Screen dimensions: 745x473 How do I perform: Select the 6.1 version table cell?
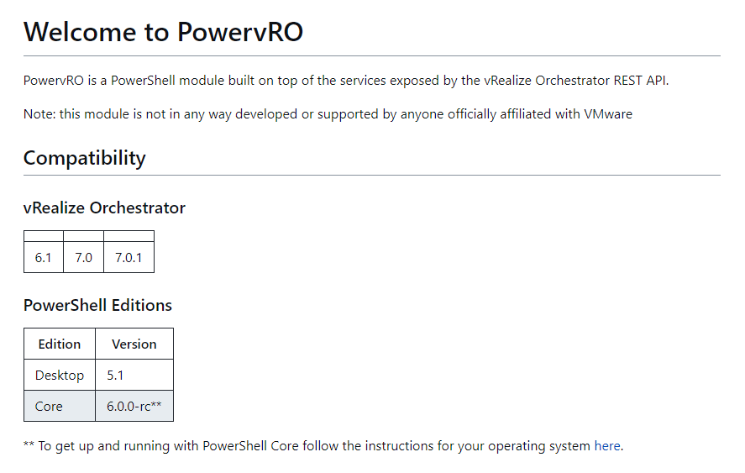point(44,258)
